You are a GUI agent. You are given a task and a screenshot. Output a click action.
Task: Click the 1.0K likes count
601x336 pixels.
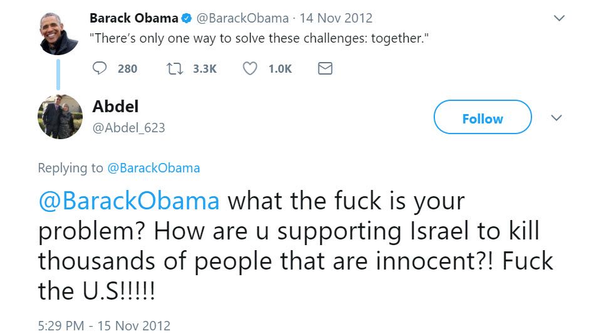280,69
